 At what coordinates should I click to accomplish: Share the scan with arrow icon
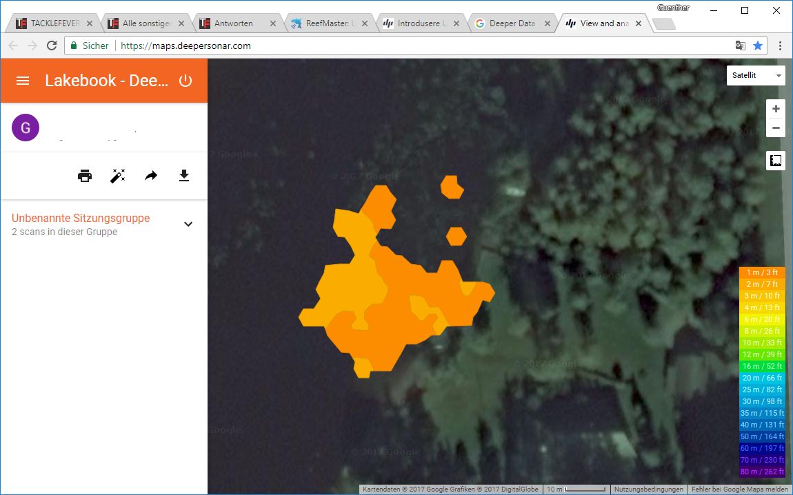(x=151, y=176)
